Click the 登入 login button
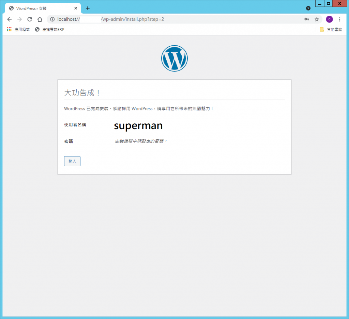 tap(72, 161)
